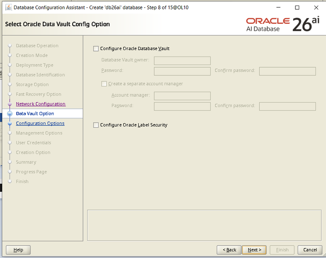This screenshot has height=258, width=326.
Task: Open the Configuration Options step link
Action: 40,123
